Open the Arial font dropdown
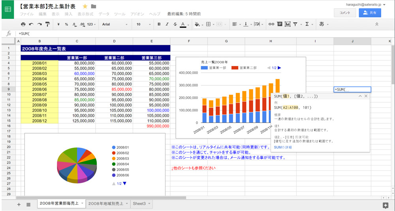 115,24
